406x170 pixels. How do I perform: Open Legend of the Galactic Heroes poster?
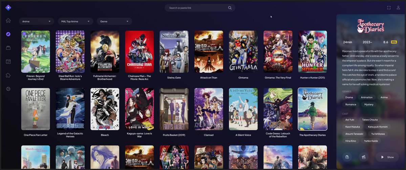pos(70,109)
